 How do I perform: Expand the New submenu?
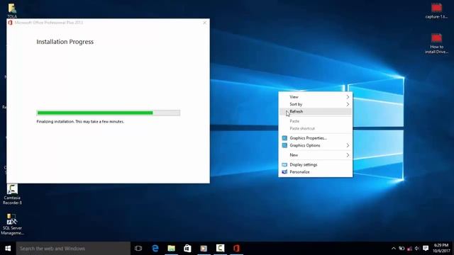pos(315,155)
